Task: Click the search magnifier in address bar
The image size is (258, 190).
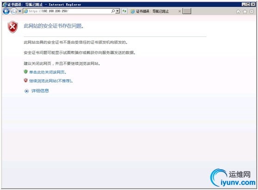Action: (x=113, y=11)
